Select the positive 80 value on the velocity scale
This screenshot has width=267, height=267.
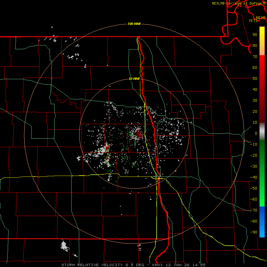(x=255, y=45)
